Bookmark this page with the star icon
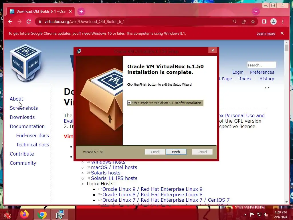 [x=253, y=21]
